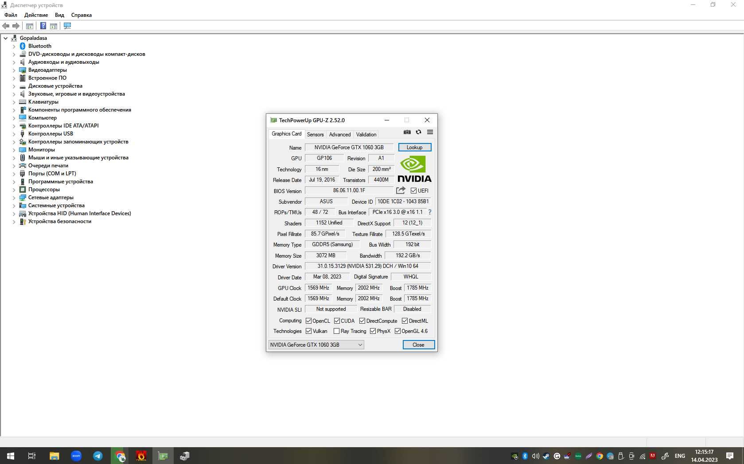Click the ENG language indicator
The width and height of the screenshot is (744, 464).
point(680,456)
